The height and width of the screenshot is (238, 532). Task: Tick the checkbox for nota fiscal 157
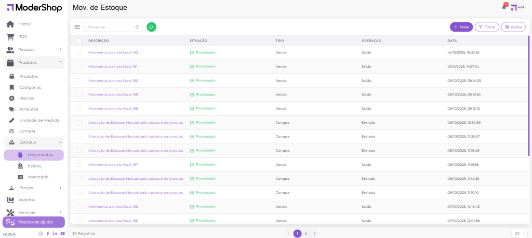[x=79, y=164]
